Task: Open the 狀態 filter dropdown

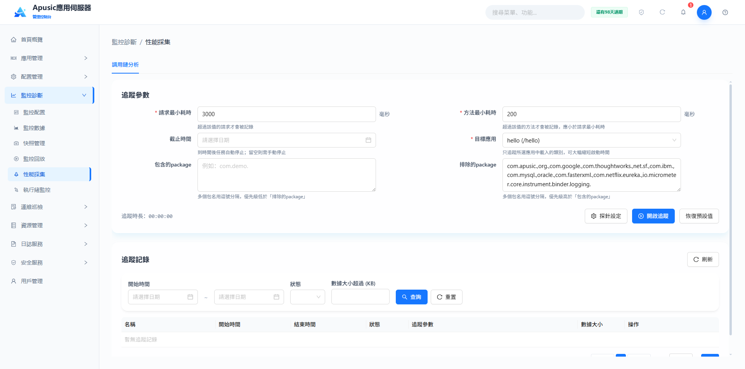Action: click(307, 297)
